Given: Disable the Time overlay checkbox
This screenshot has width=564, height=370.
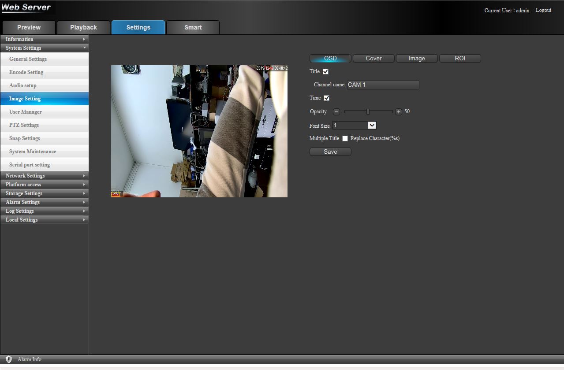Looking at the screenshot, I should (326, 98).
